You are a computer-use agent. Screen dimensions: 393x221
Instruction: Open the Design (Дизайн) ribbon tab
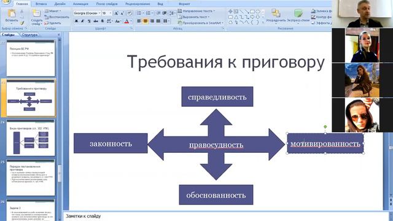[60, 4]
